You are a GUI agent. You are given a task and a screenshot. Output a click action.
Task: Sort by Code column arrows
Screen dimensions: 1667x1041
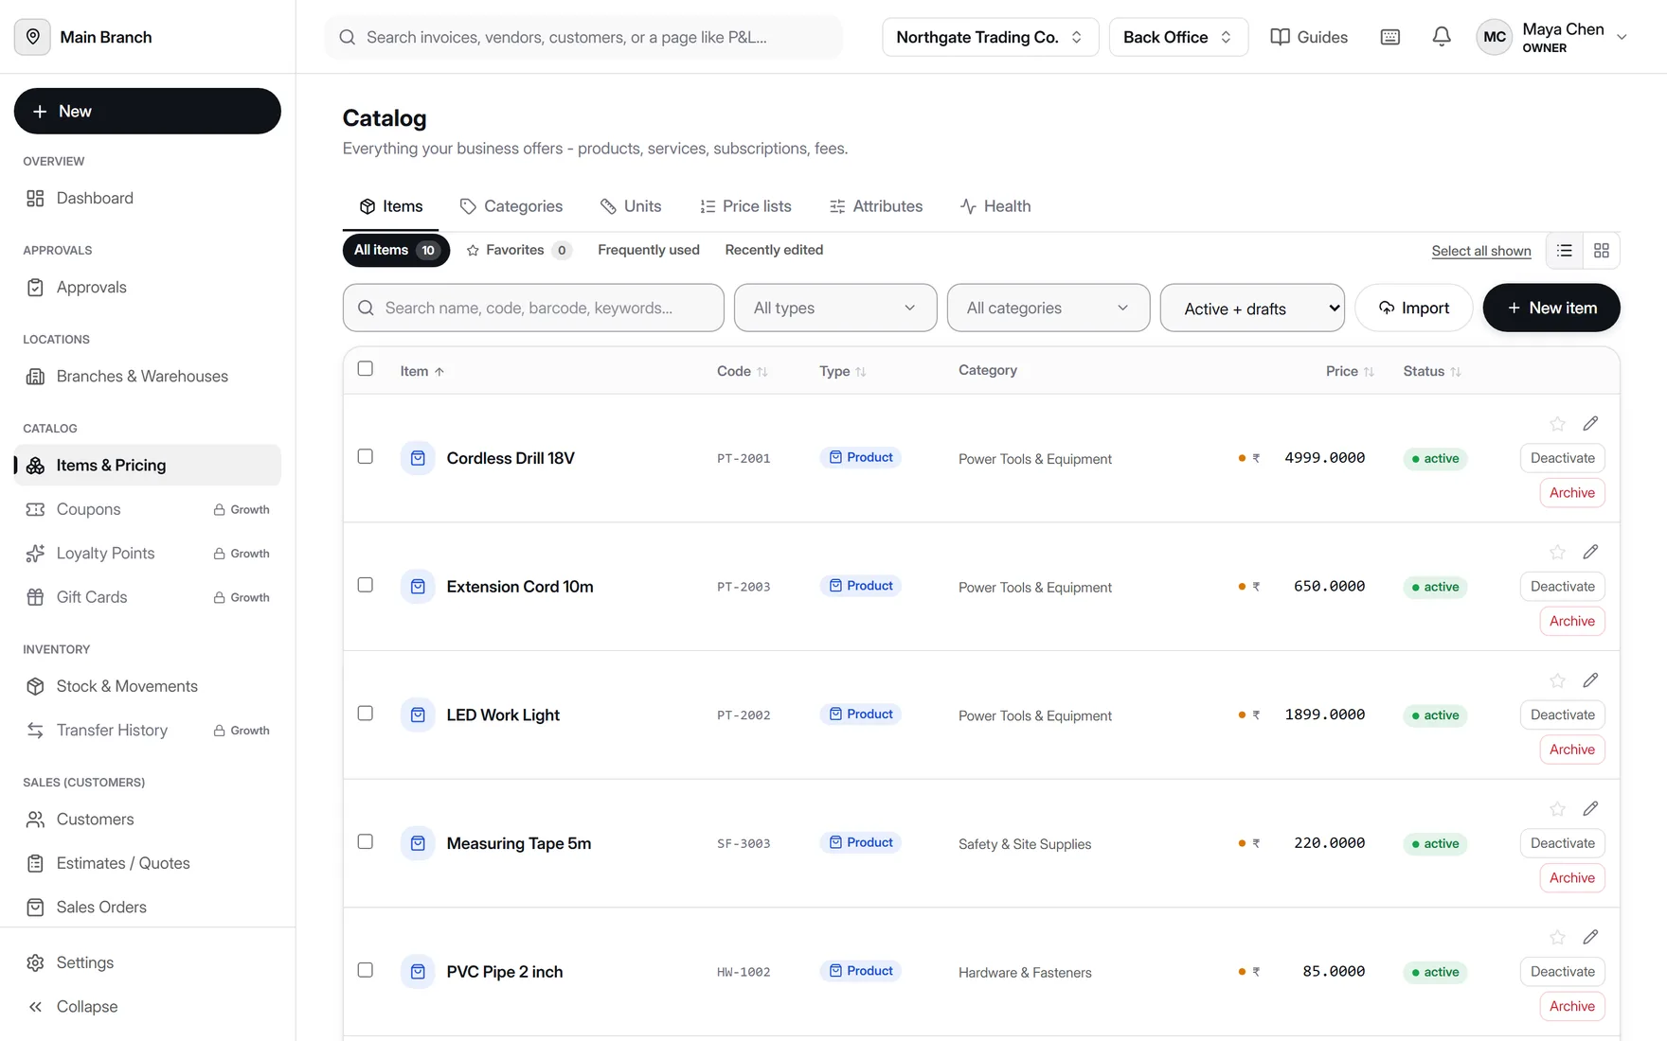[x=762, y=372]
